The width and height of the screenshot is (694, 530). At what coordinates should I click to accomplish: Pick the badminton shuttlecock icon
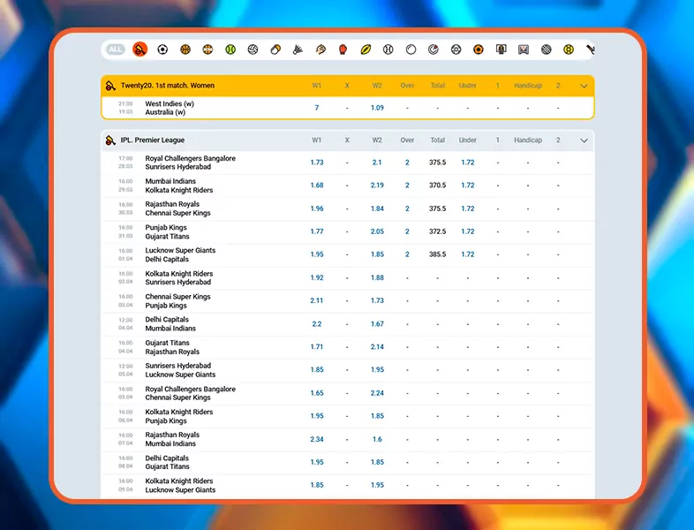[298, 49]
